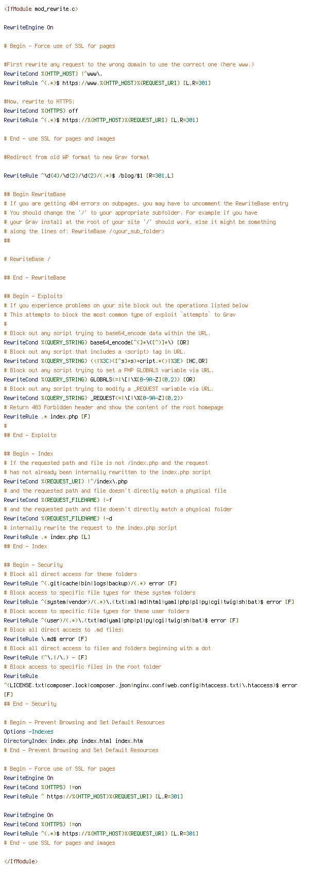Click the 'RewriteRule \.md$ error [F]' line
The width and height of the screenshot is (309, 870).
coord(45,639)
